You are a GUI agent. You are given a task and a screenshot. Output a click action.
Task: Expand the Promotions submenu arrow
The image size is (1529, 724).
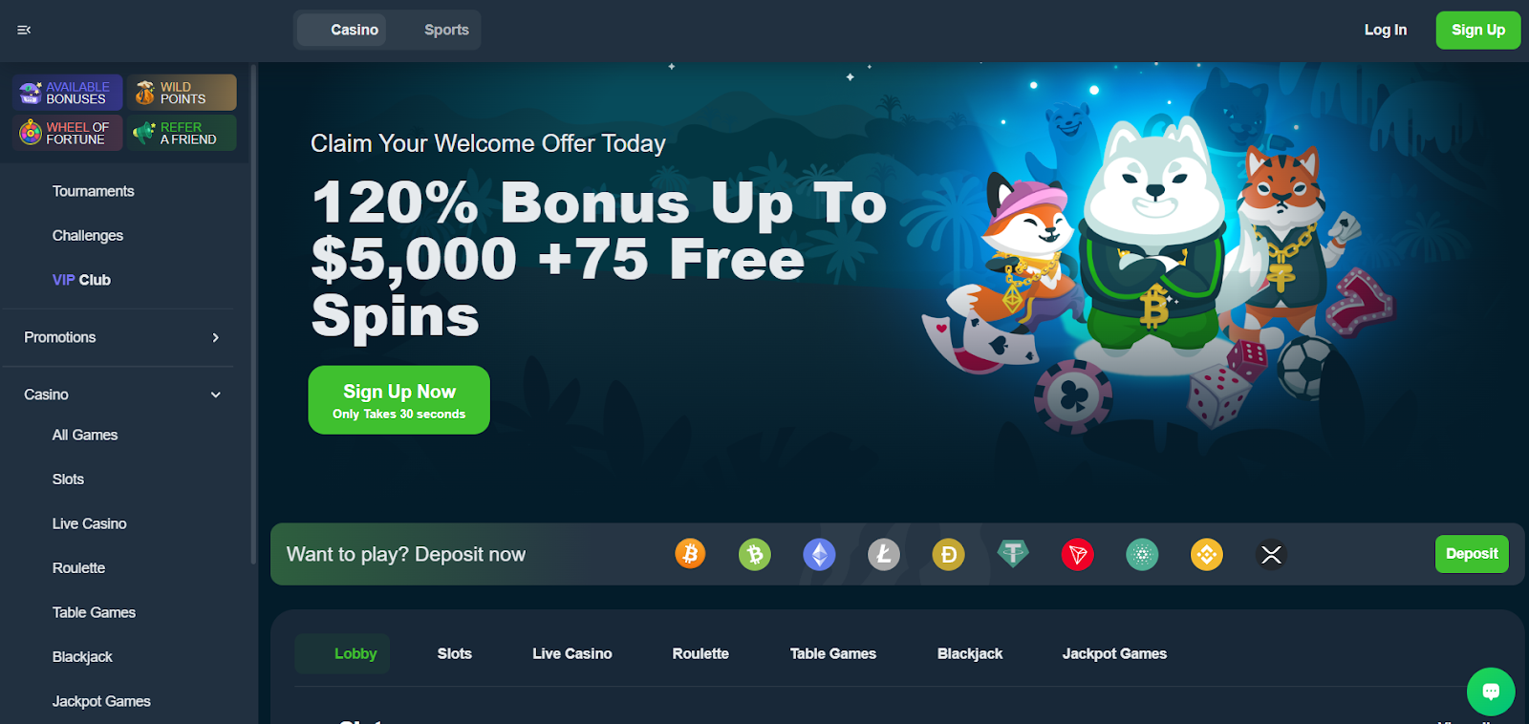[216, 337]
